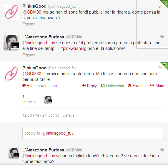
Task: Click PinkisGood avatar in highlighted tweet
Action: pos(11,73)
